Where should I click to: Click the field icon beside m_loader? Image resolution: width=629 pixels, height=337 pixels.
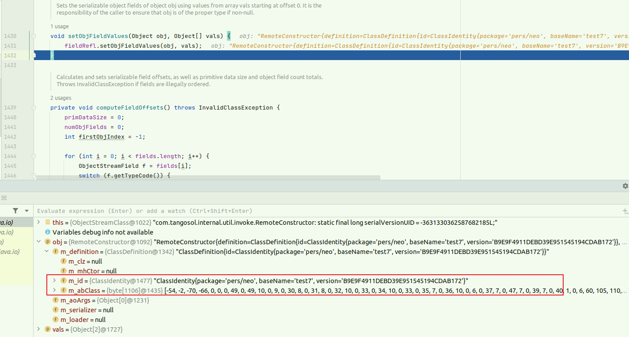tap(56, 319)
